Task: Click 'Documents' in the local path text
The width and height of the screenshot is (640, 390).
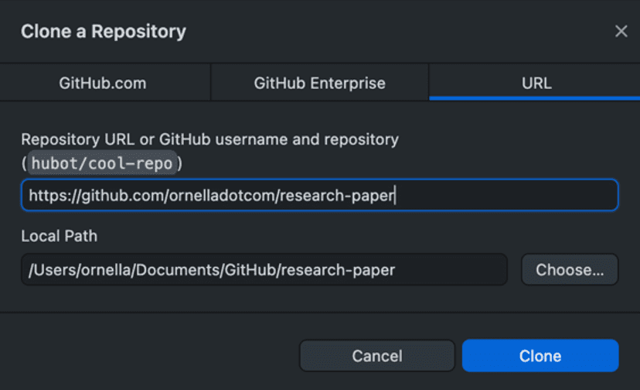Action: (x=178, y=270)
